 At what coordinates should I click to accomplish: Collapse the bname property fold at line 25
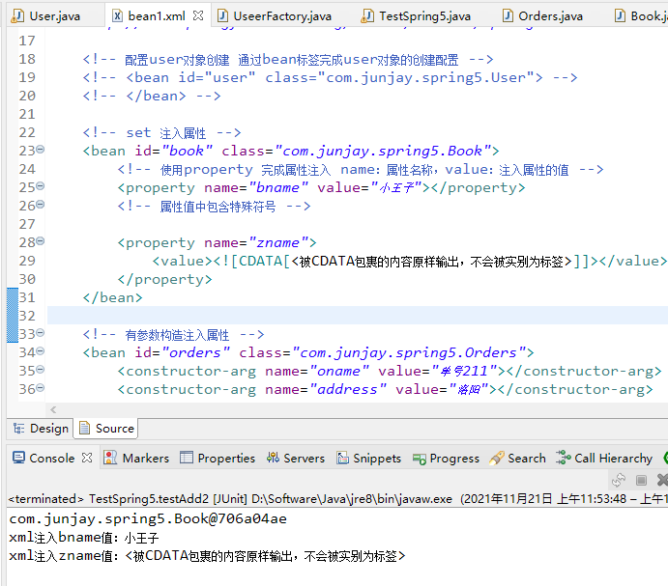(x=40, y=186)
